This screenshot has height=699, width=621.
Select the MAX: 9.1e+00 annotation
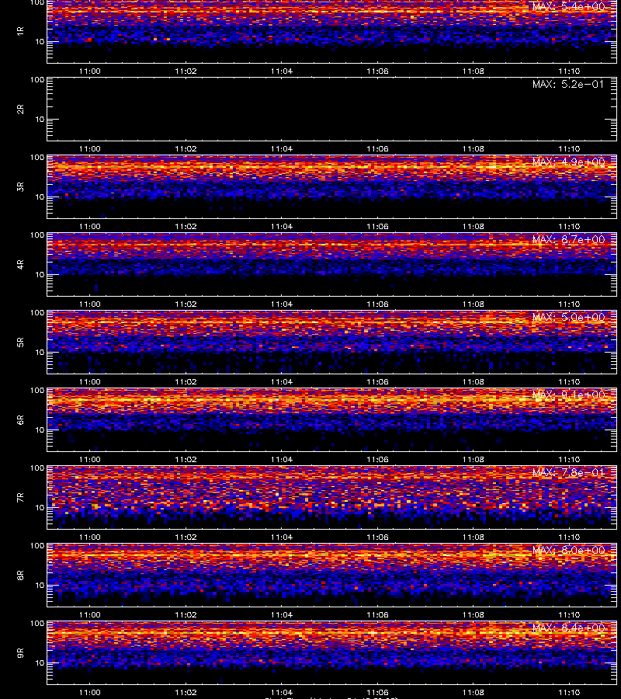click(x=568, y=395)
